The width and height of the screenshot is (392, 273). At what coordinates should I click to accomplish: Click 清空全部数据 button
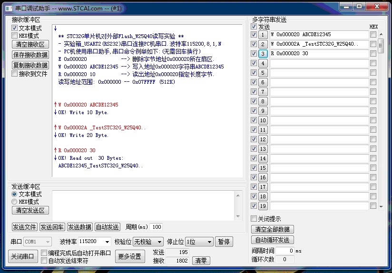[x=272, y=229]
